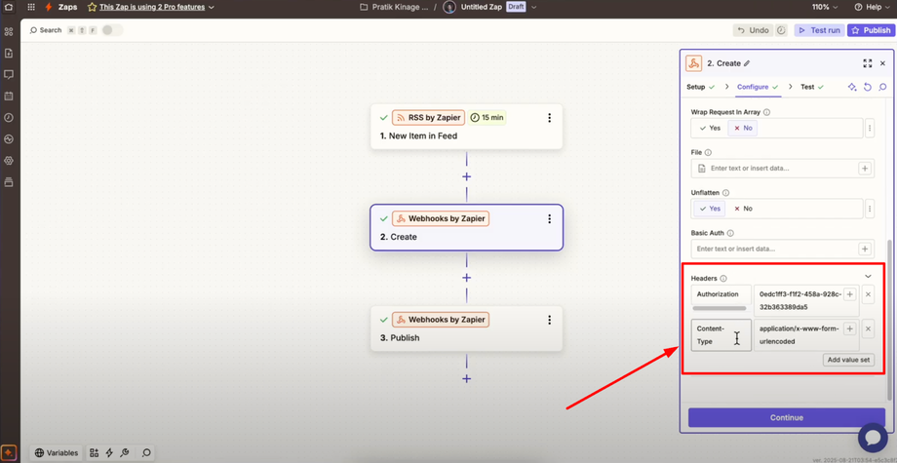897x463 pixels.
Task: Click the Continue button
Action: [x=787, y=417]
